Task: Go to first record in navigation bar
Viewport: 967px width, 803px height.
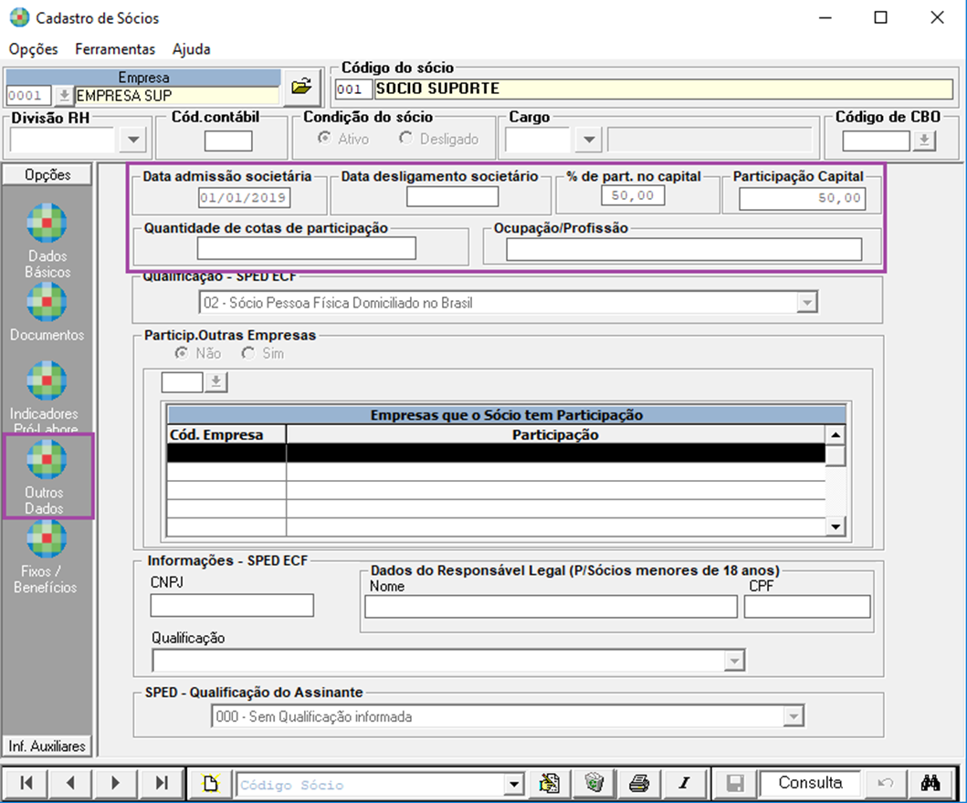Action: pyautogui.click(x=26, y=783)
